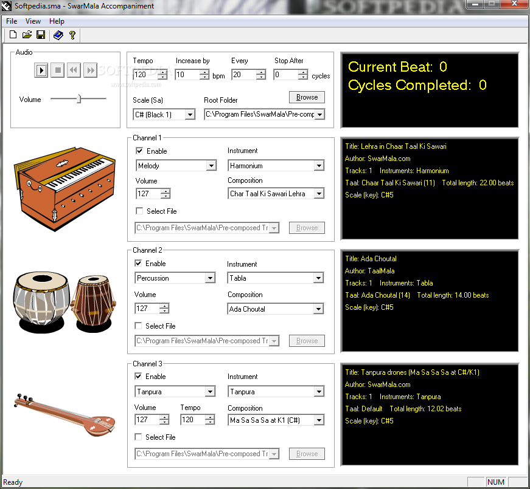530x489 pixels.
Task: Check Channel 3 Select File checkbox
Action: [x=138, y=437]
